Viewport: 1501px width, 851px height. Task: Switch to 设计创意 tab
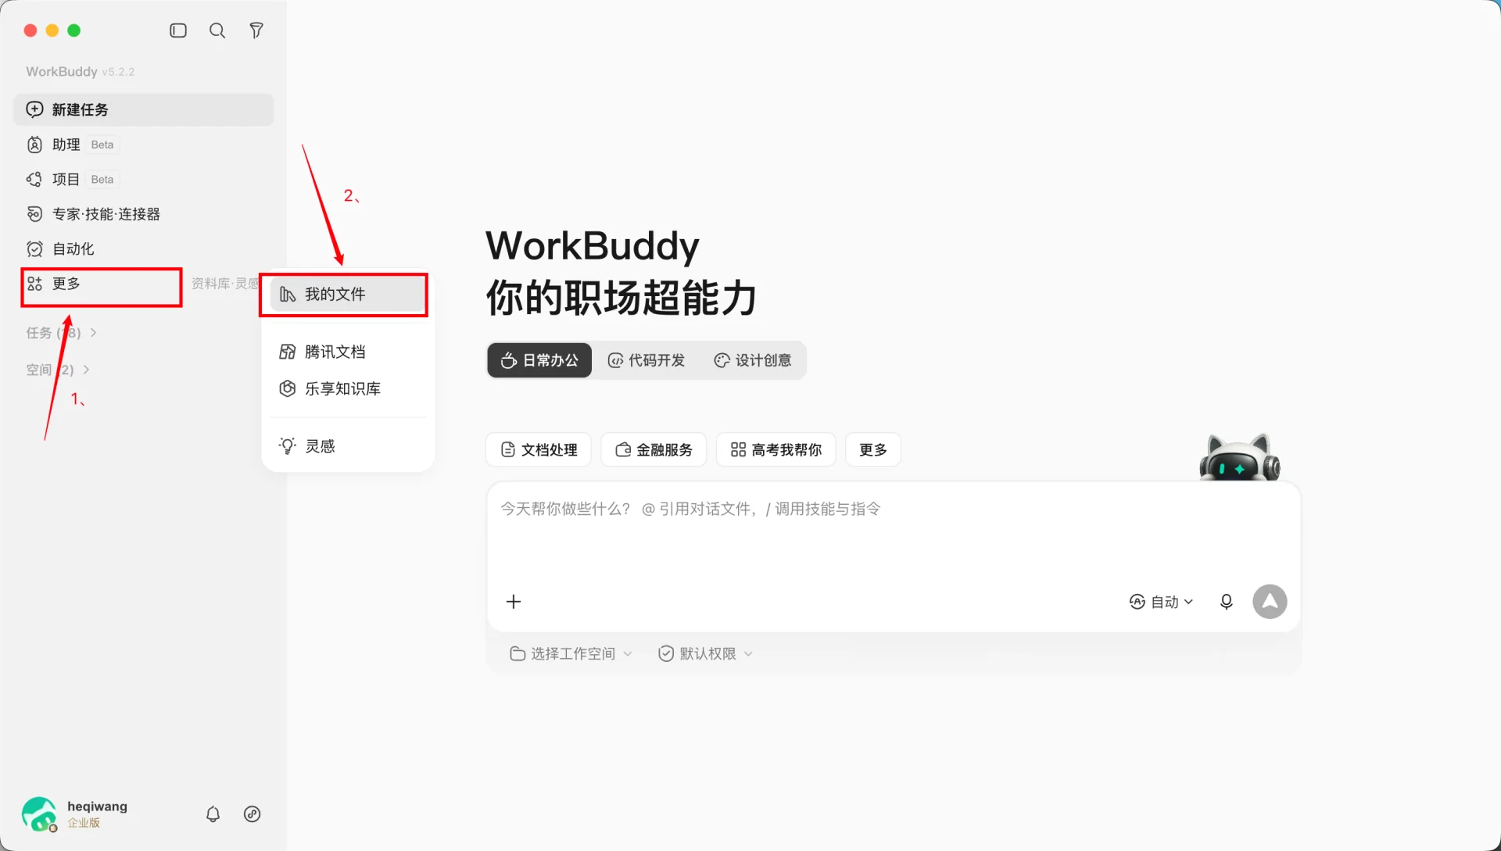(753, 360)
